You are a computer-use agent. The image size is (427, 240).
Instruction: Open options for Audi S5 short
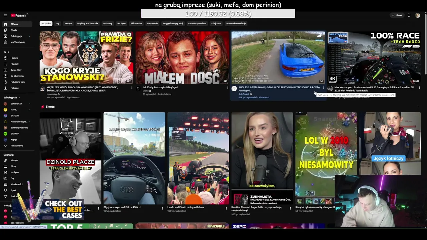pyautogui.click(x=162, y=208)
